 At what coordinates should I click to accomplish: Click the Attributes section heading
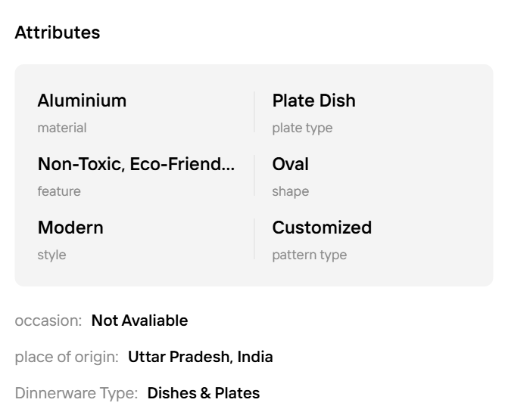pos(58,33)
